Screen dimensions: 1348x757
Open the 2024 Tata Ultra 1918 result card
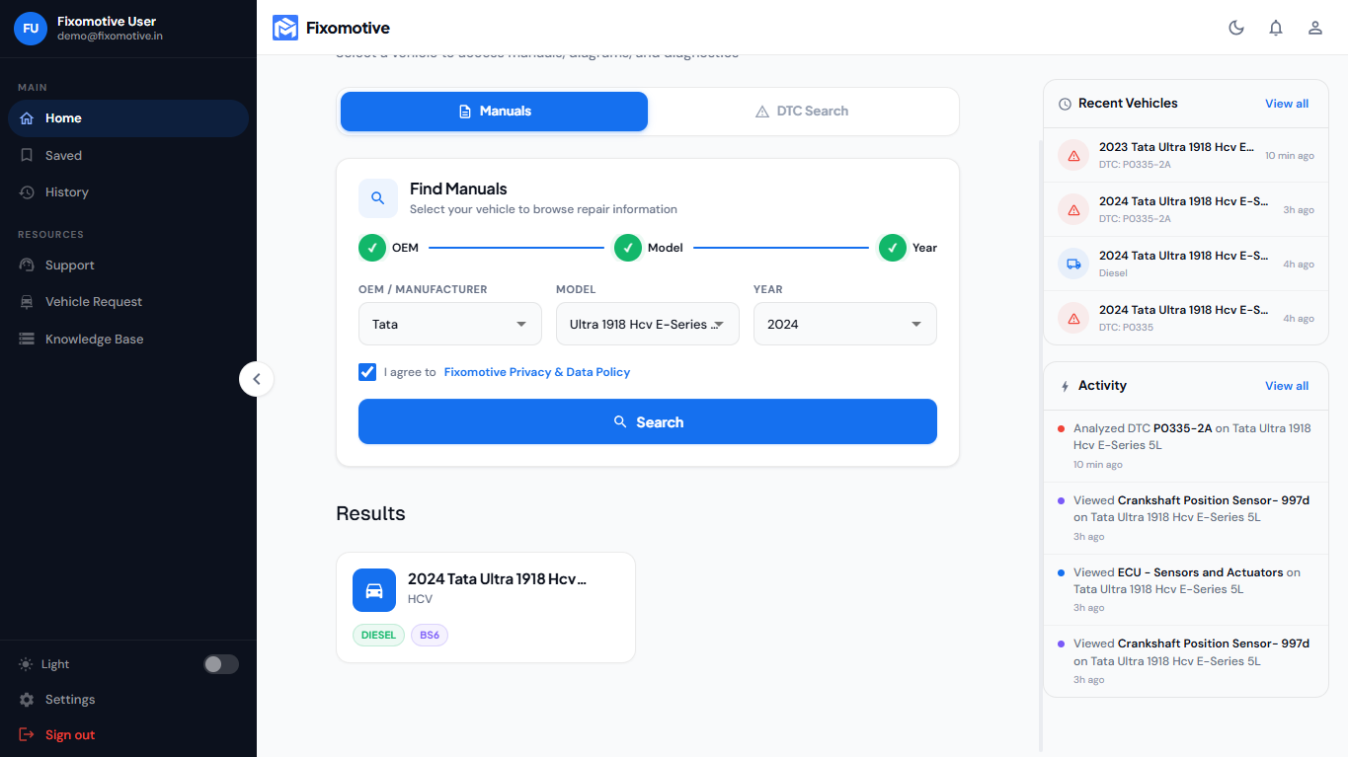(x=486, y=607)
